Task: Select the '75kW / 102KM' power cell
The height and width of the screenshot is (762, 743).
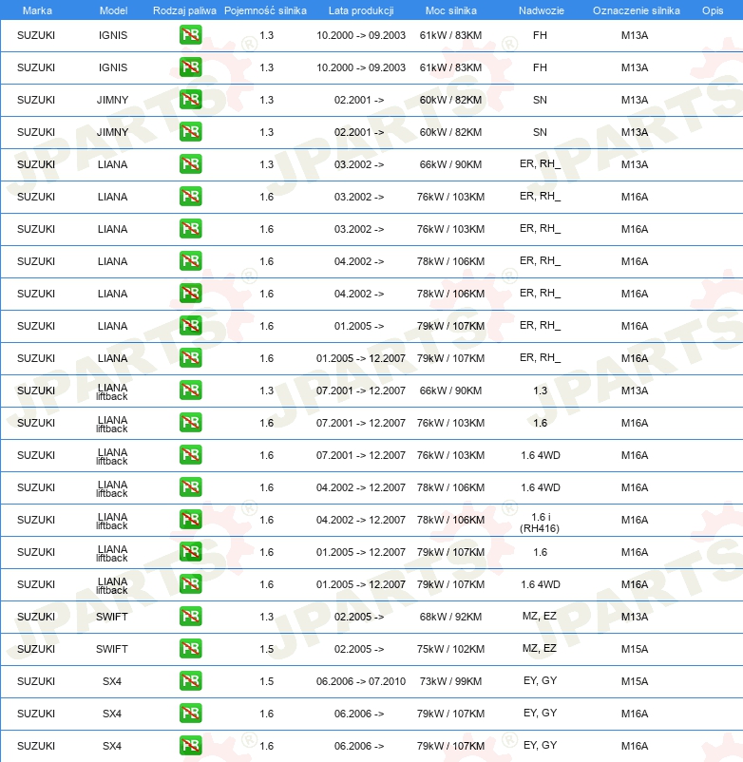Action: pyautogui.click(x=451, y=649)
